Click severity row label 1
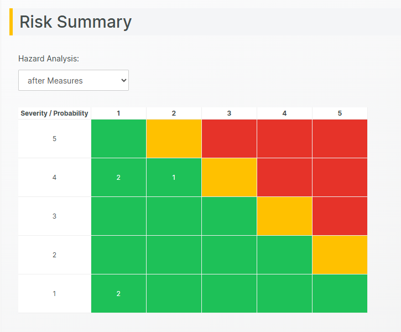Viewport: 401px width, 332px height. pyautogui.click(x=54, y=294)
